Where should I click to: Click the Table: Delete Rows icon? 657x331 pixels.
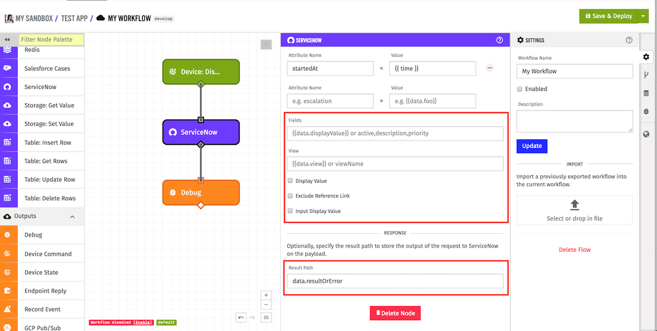tap(7, 198)
